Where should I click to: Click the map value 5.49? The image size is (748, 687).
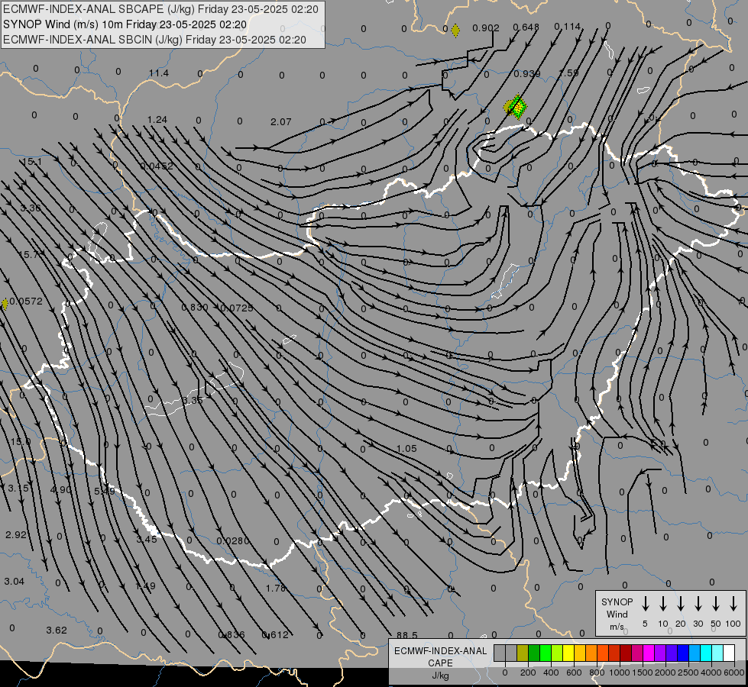tap(104, 491)
